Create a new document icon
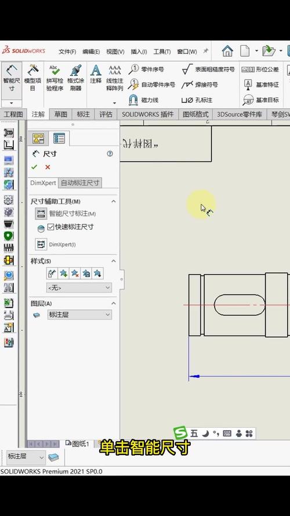 pyautogui.click(x=245, y=51)
